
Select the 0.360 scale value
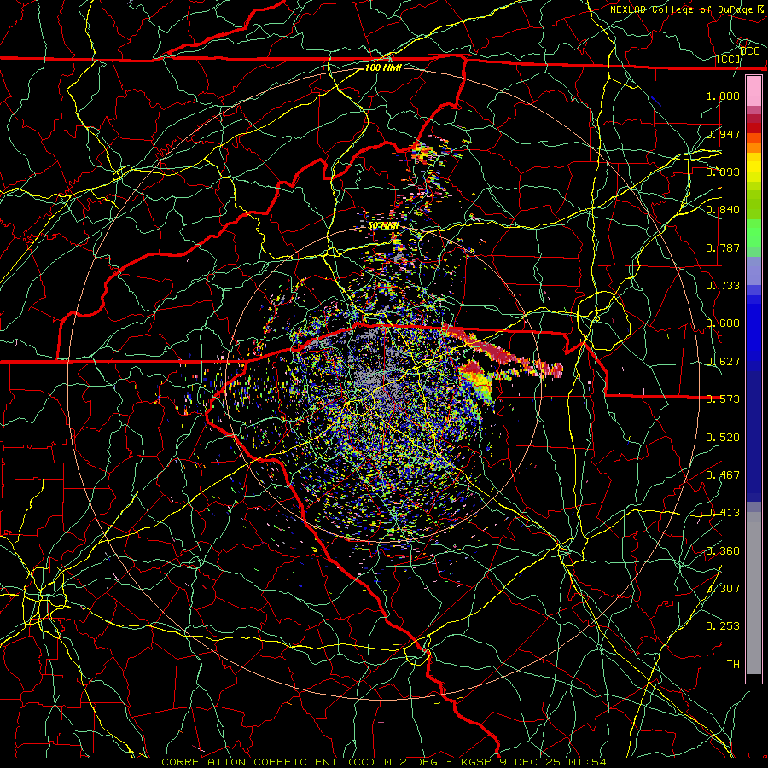[x=723, y=550]
